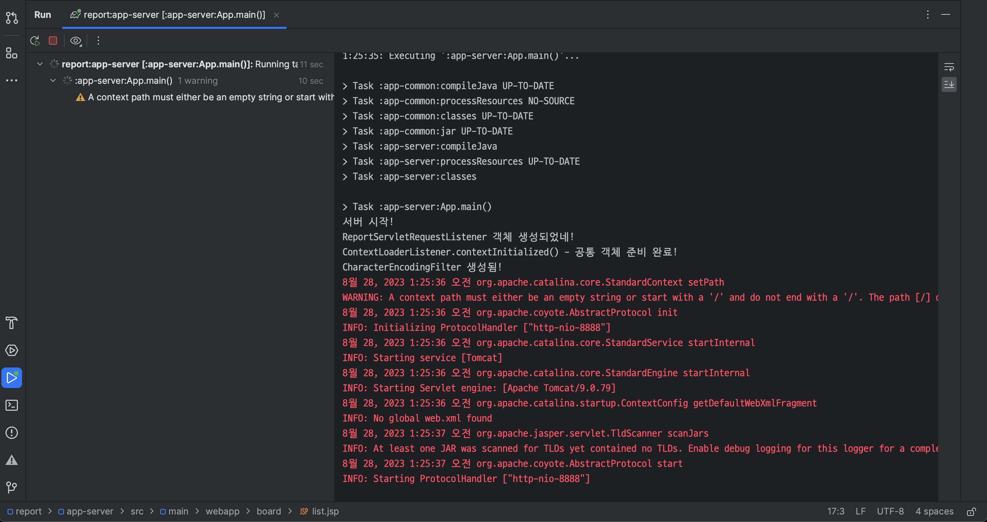Viewport: 987px width, 522px height.
Task: Toggle scroll to end of console
Action: 949,84
